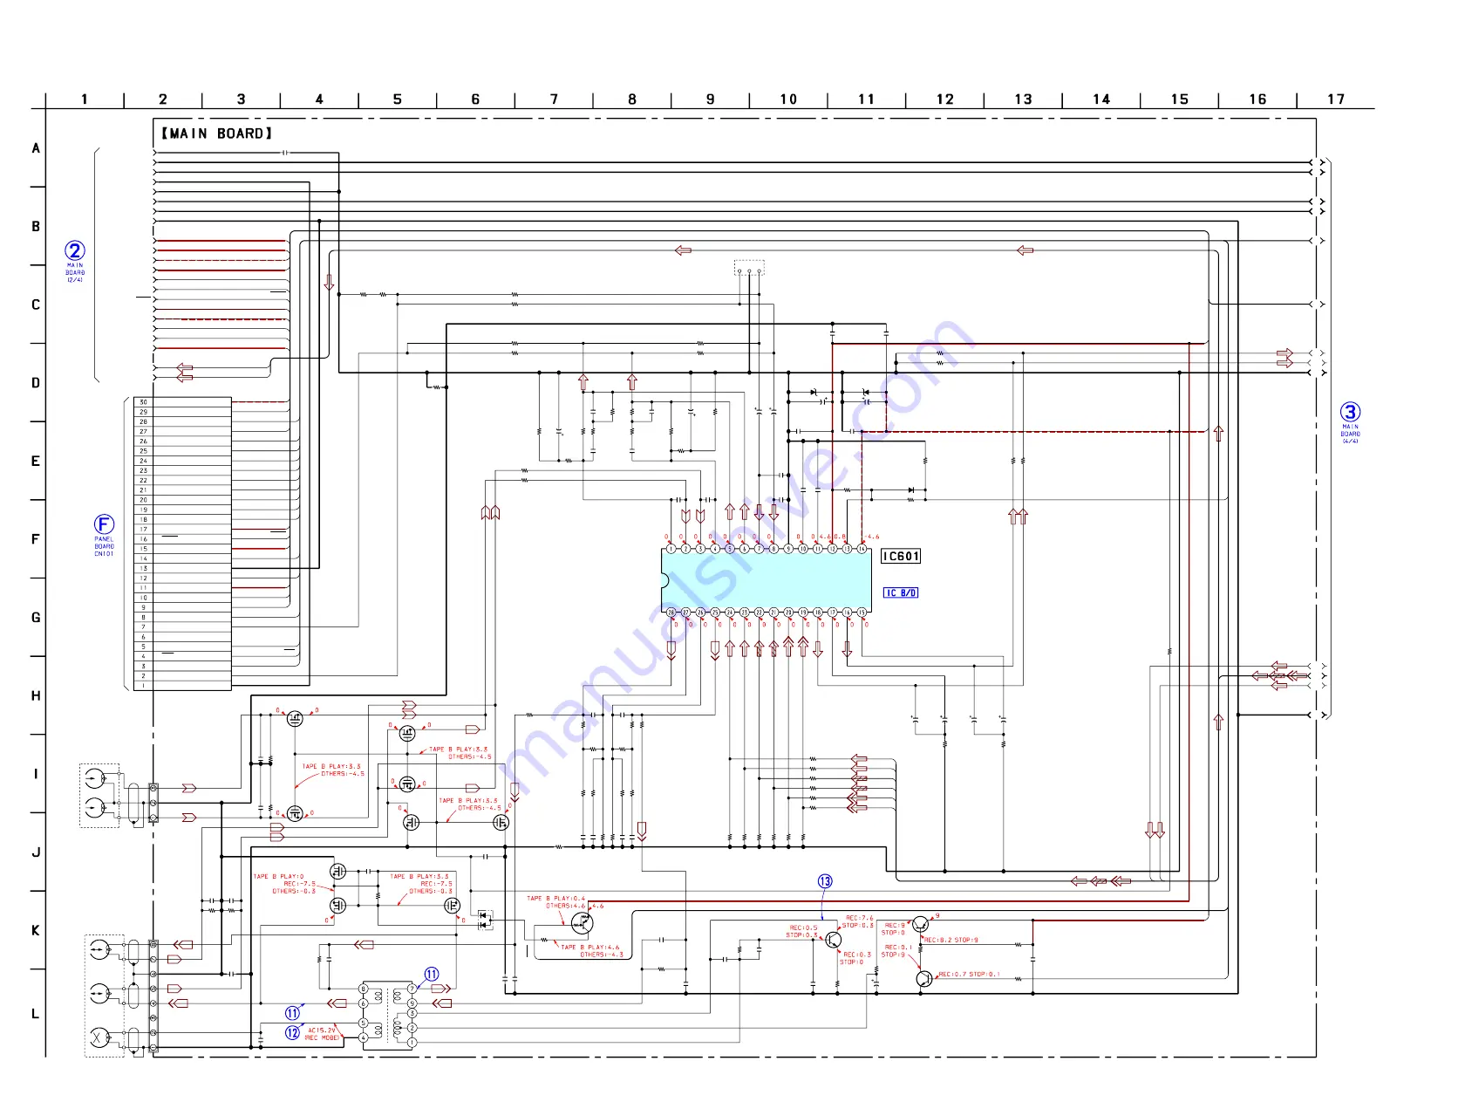Click the circled F PANEL BOARD CN101 marker
1465x1102 pixels.
point(104,535)
